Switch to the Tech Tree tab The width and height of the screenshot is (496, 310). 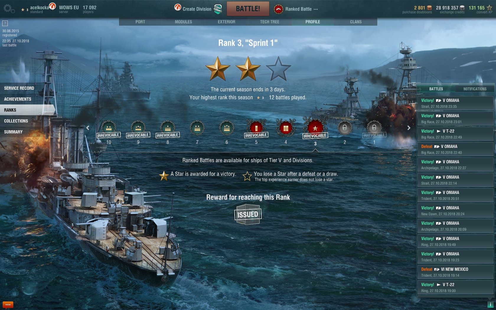pyautogui.click(x=270, y=22)
